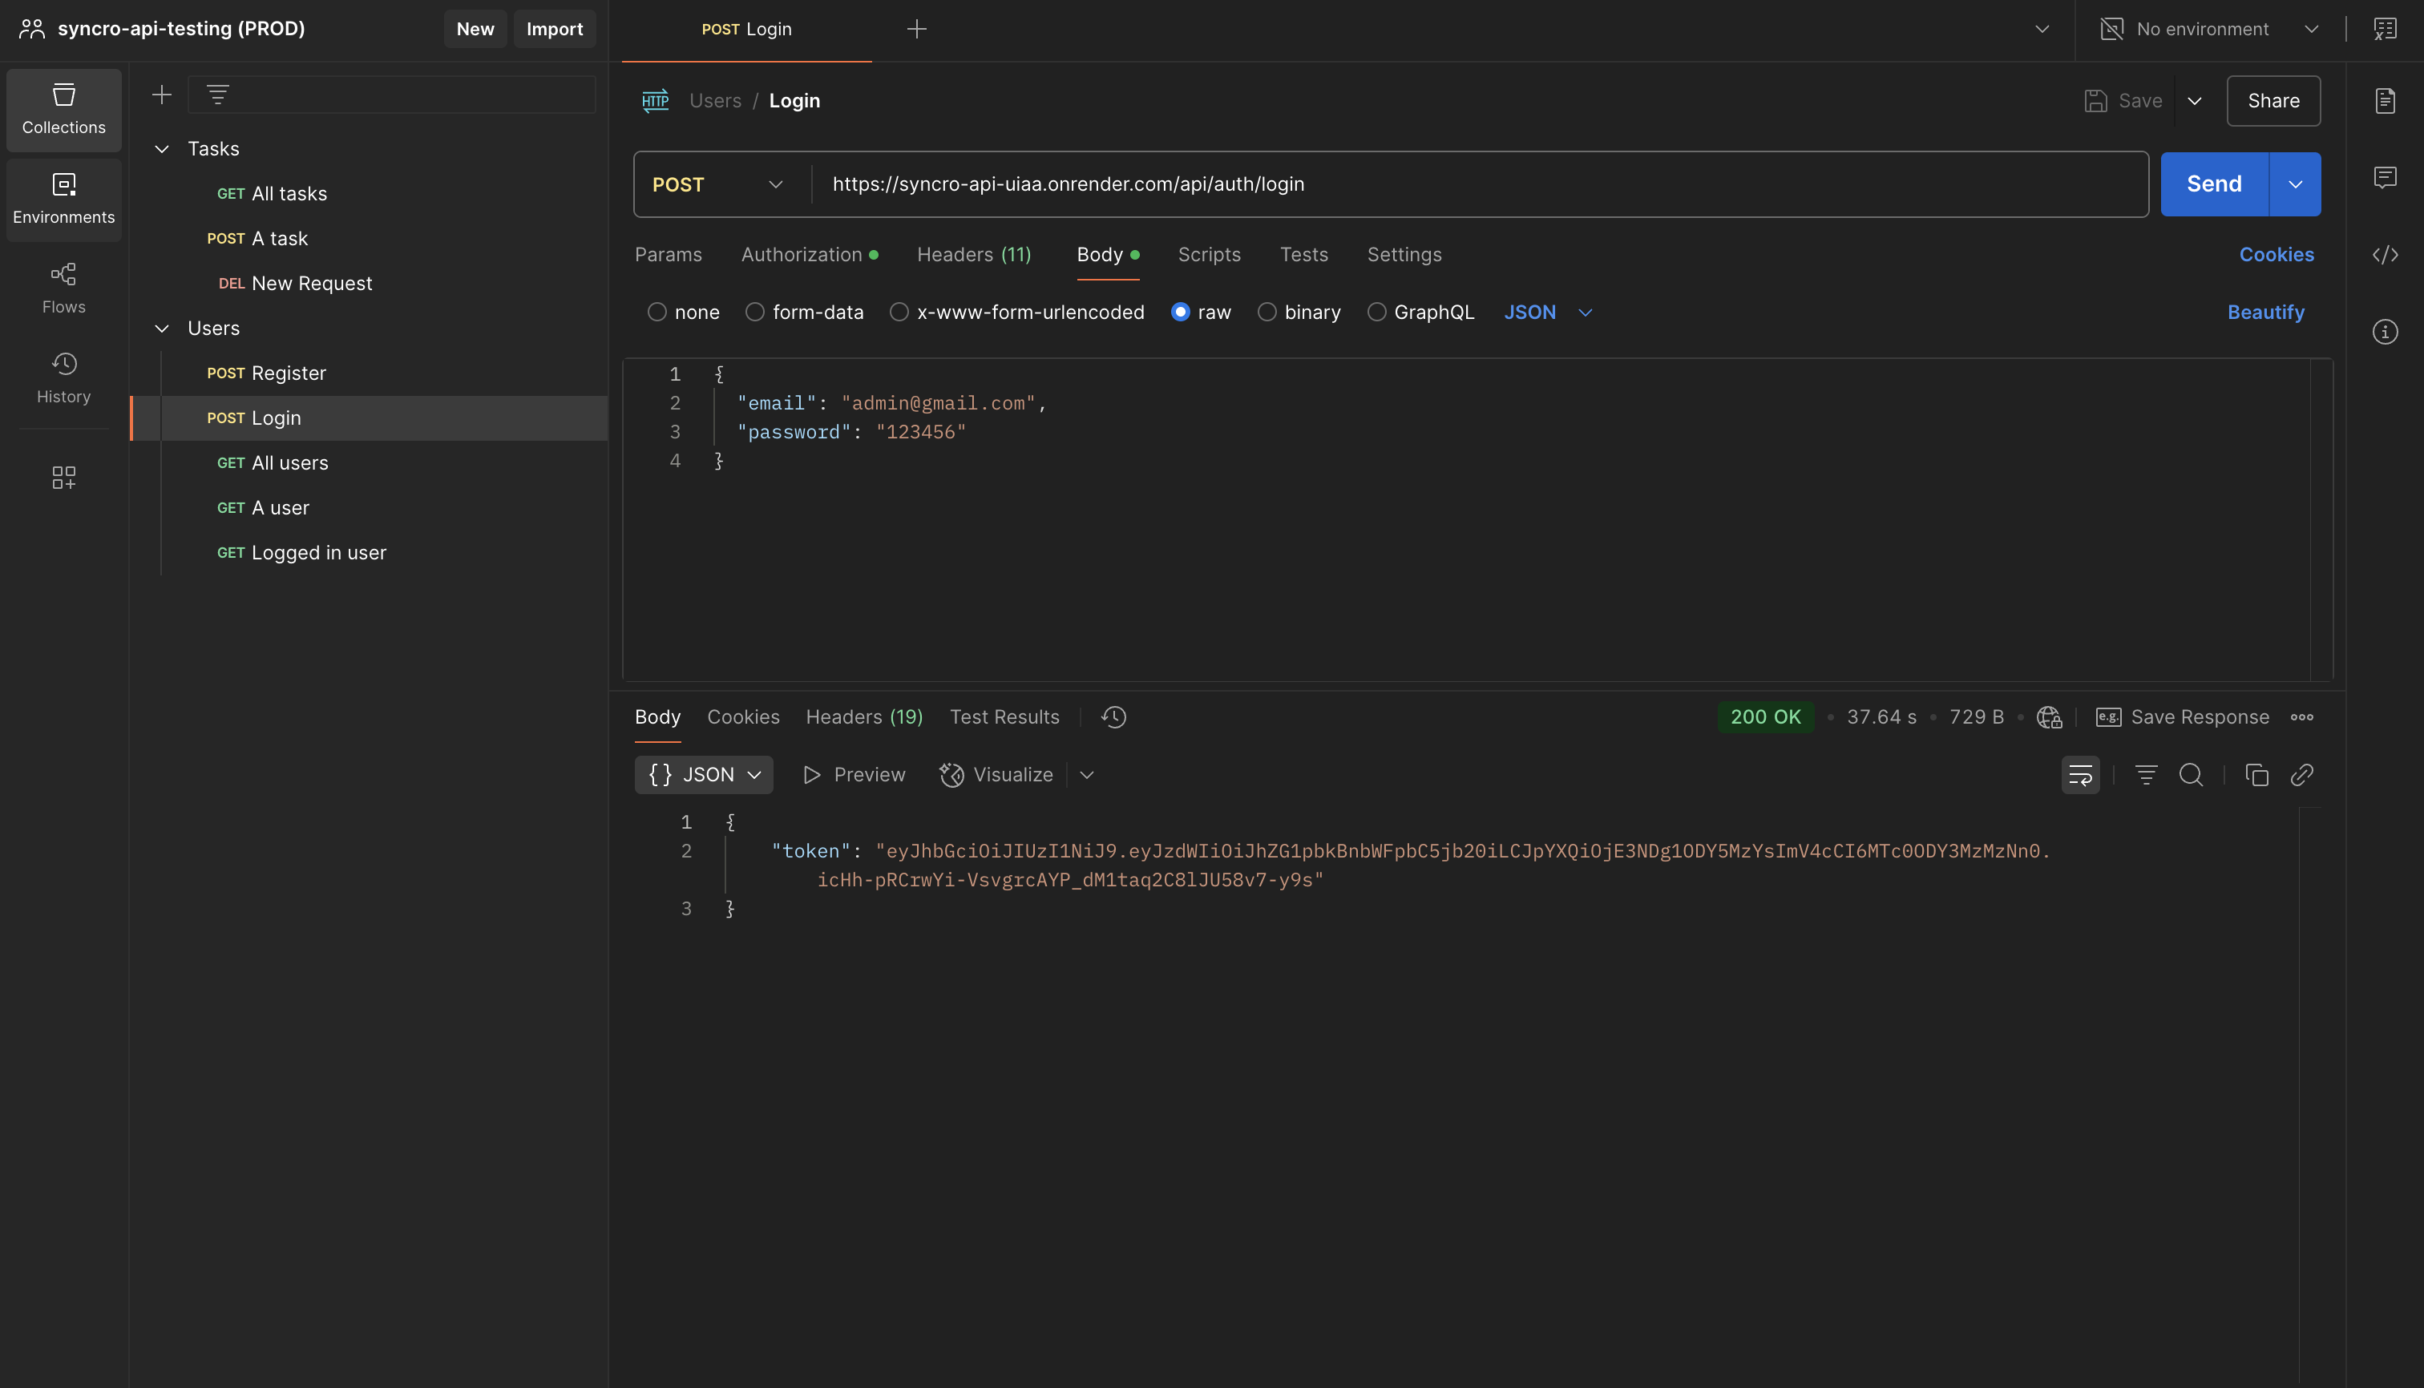This screenshot has height=1388, width=2424.
Task: Open the code snippet icon in right sidebar
Action: click(x=2385, y=255)
